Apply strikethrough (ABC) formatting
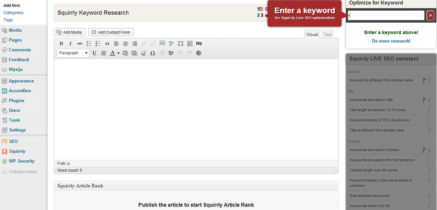Viewport: 437px width, 210px height. 80,44
